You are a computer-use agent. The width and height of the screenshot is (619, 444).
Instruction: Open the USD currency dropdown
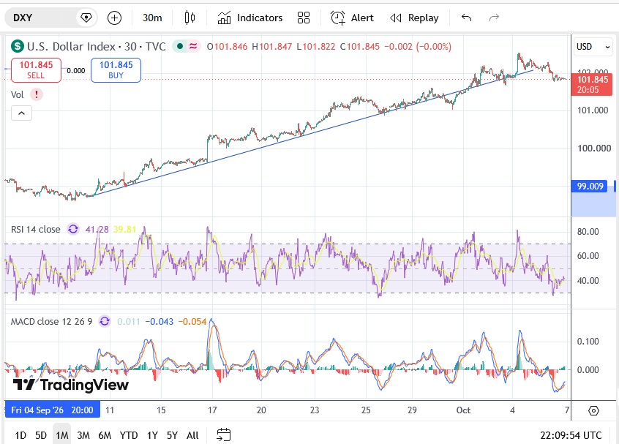tap(593, 47)
